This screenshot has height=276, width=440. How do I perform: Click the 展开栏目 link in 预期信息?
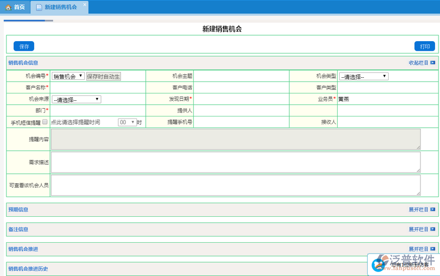tap(418, 209)
